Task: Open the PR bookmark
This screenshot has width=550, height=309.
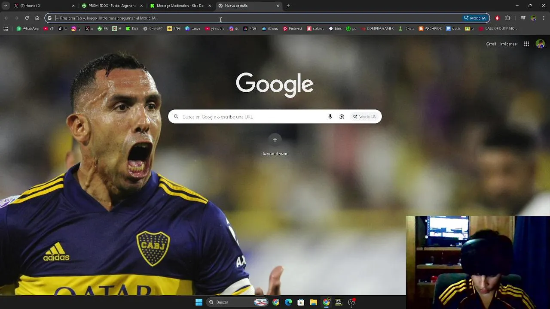Action: 103,29
